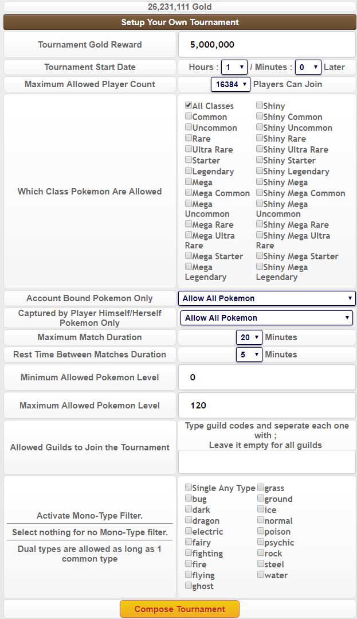
Task: Tick the Ultra Rare class checkbox
Action: tap(189, 150)
